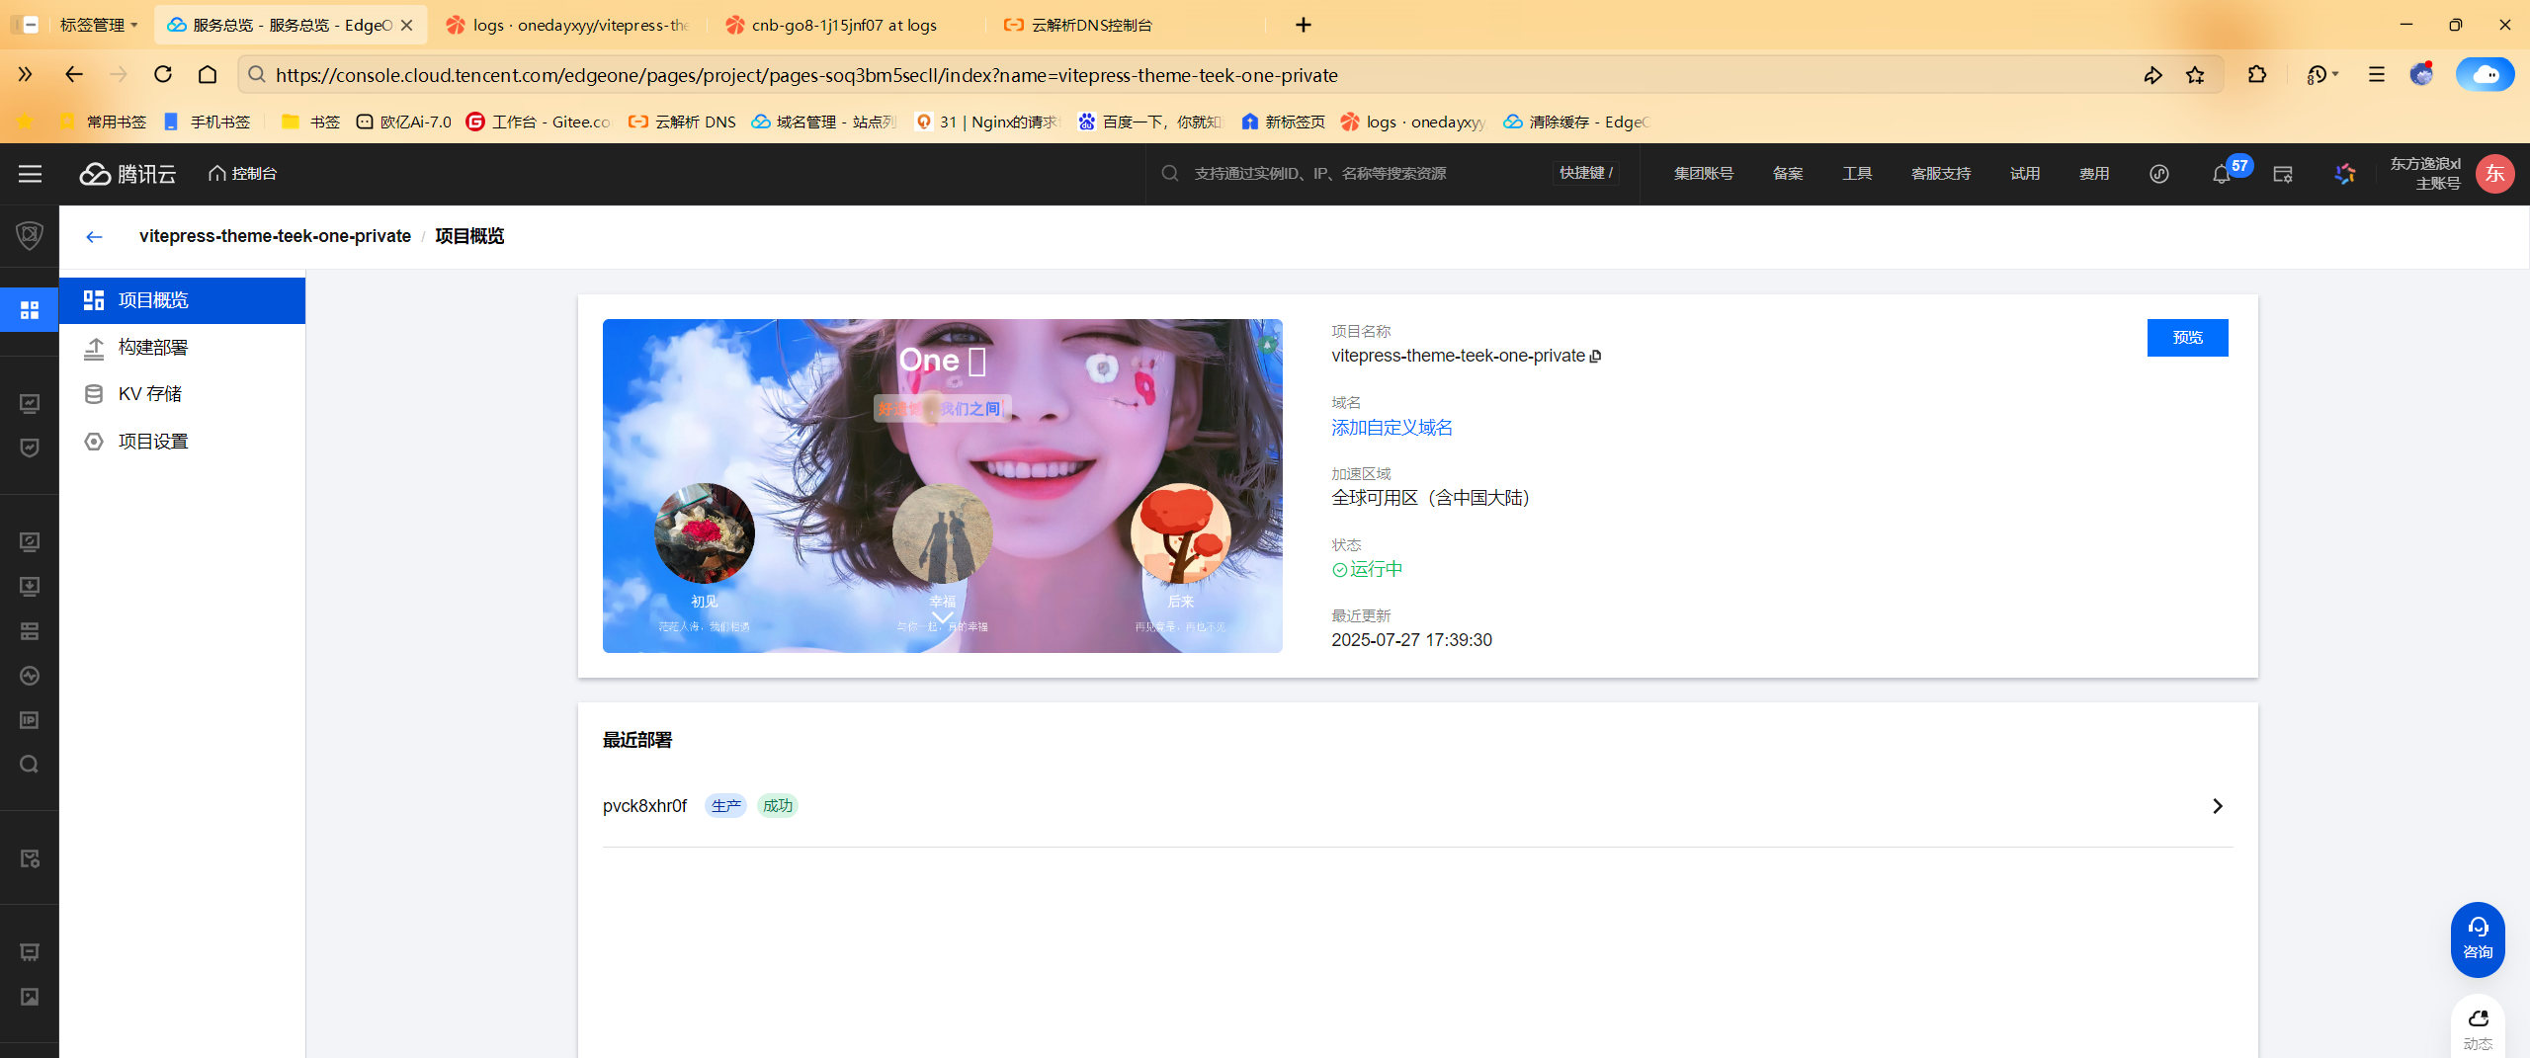Open the 标签管理 dropdown

click(x=99, y=25)
